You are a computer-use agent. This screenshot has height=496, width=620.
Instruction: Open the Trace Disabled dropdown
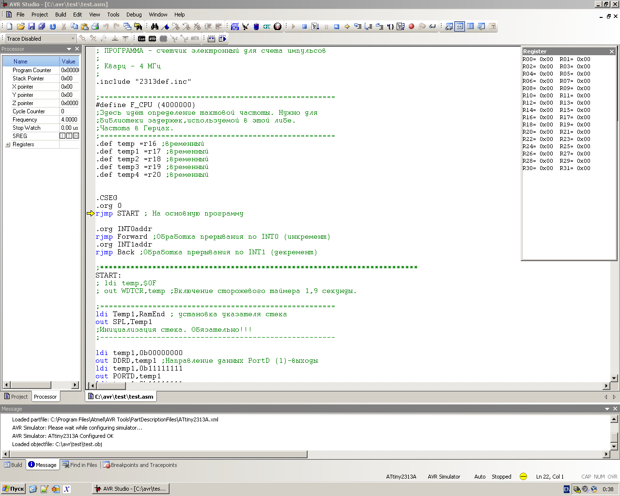73,39
